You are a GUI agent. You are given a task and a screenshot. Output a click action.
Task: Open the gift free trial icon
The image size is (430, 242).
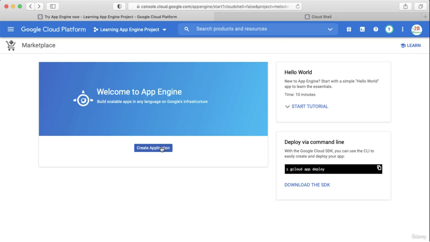pyautogui.click(x=349, y=29)
